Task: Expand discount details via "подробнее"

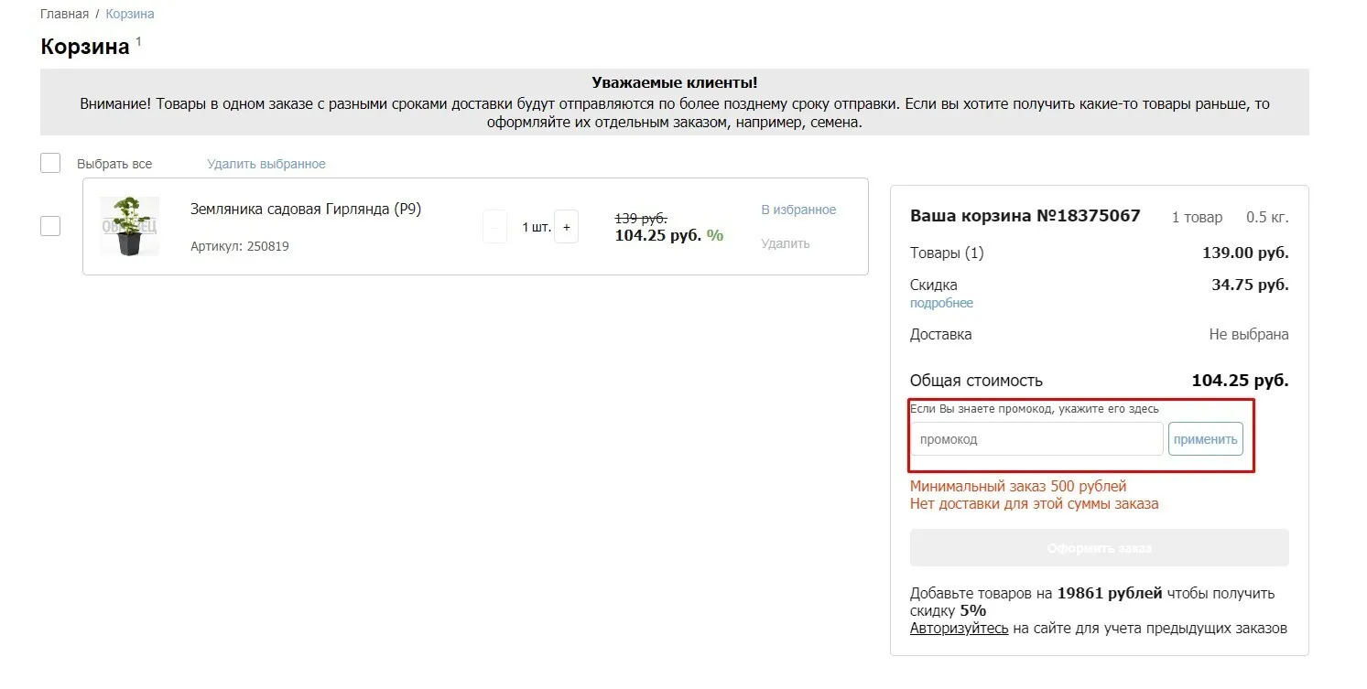Action: [941, 303]
